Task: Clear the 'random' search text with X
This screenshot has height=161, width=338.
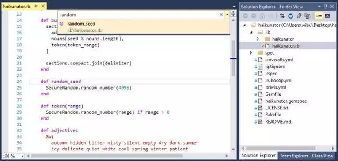Action: 221,15
